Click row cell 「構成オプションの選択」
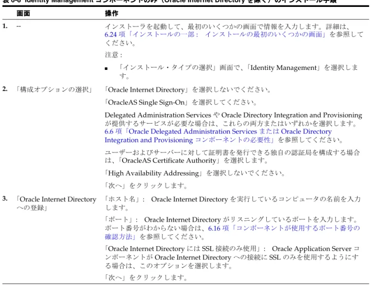This screenshot has height=286, width=378. click(54, 90)
